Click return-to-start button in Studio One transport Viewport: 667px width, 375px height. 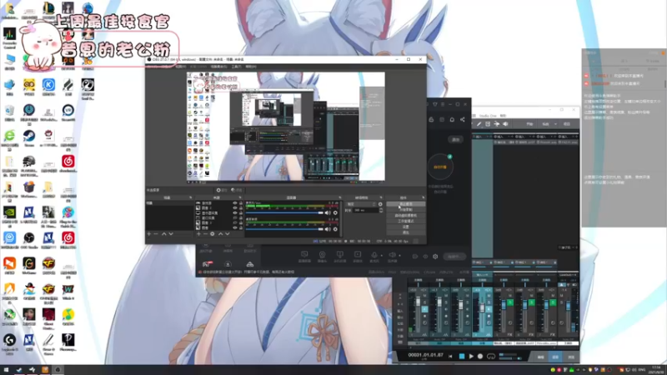click(450, 357)
